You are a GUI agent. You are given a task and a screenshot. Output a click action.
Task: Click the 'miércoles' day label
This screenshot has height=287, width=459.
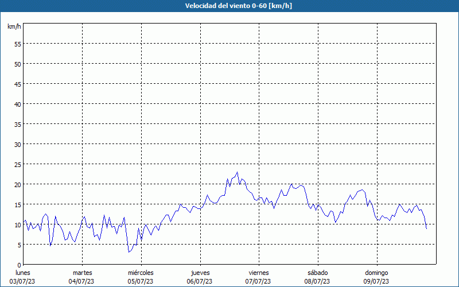tap(141, 273)
